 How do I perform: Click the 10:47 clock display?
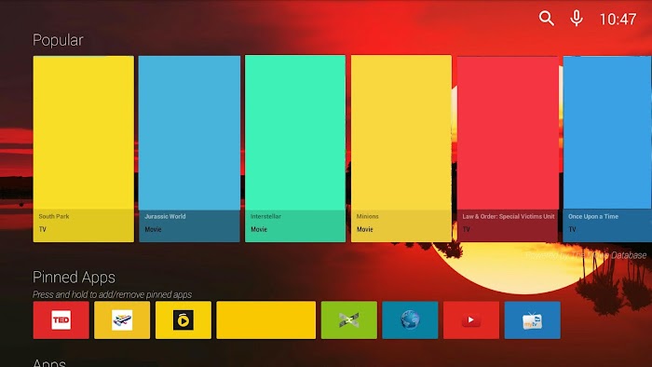(618, 20)
